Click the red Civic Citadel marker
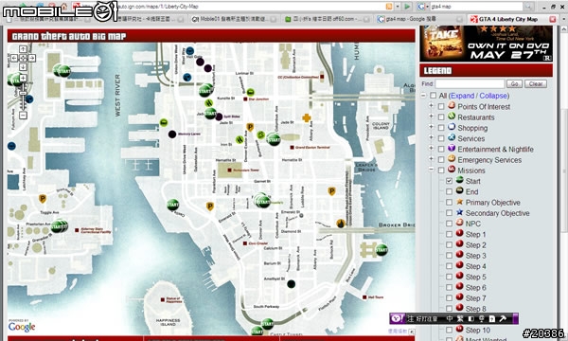This screenshot has height=341, width=568. pyautogui.click(x=245, y=243)
